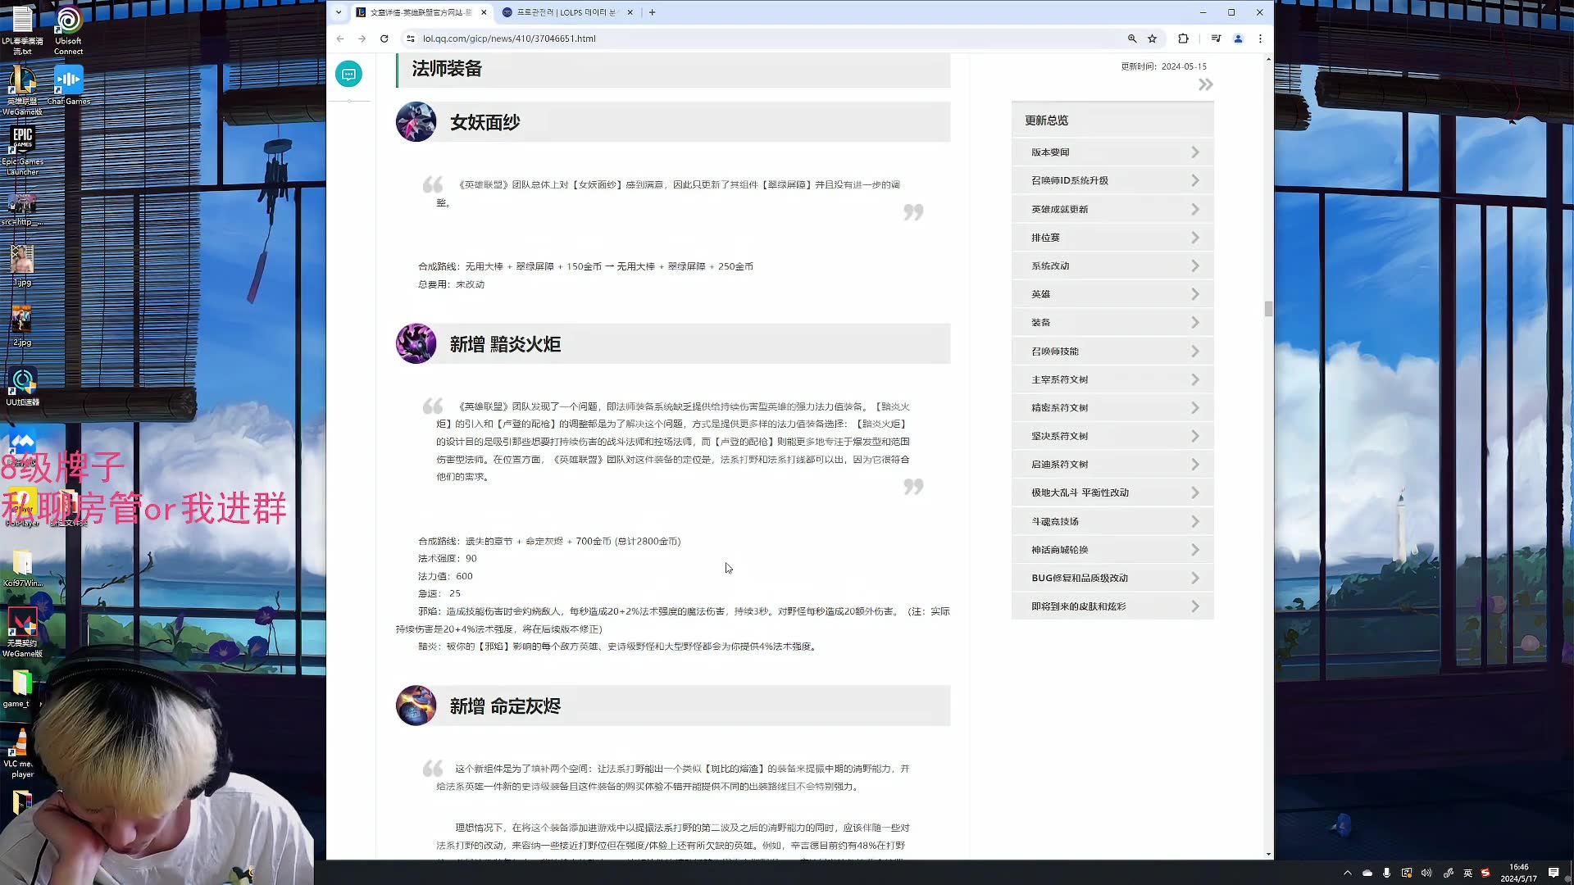Image resolution: width=1574 pixels, height=885 pixels.
Task: Open BUG修复和品质级改动 sidebar entry
Action: click(x=1112, y=578)
